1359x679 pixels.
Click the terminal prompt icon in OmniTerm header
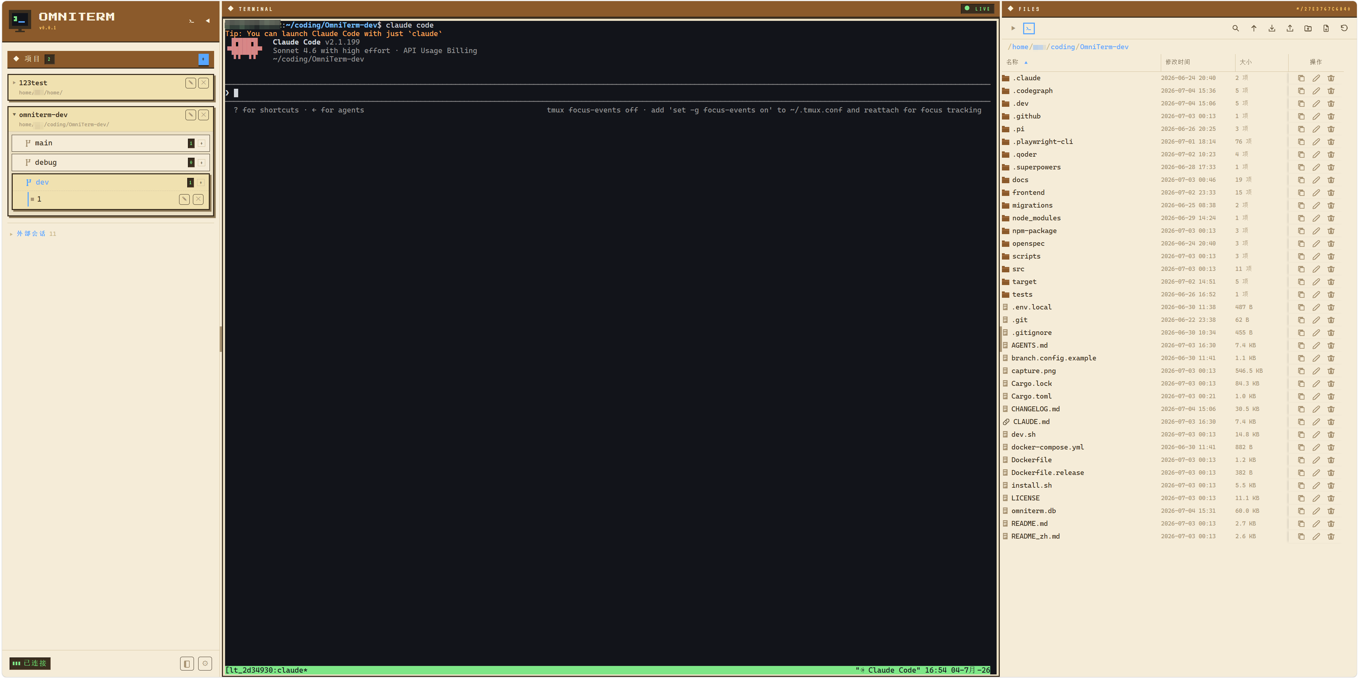click(191, 21)
